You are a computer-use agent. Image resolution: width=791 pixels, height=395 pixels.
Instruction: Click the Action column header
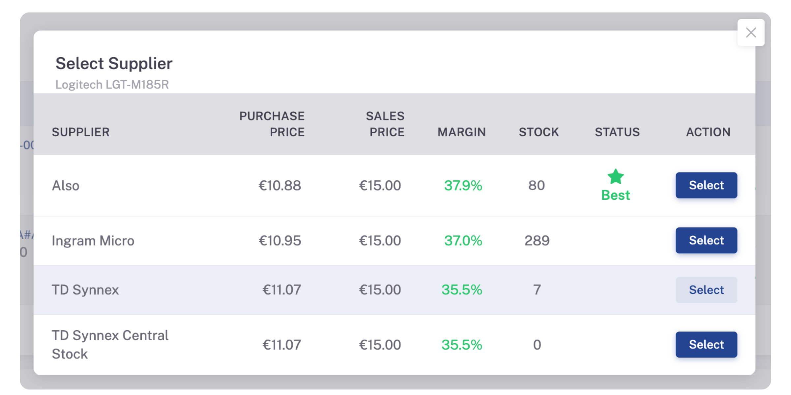tap(708, 132)
